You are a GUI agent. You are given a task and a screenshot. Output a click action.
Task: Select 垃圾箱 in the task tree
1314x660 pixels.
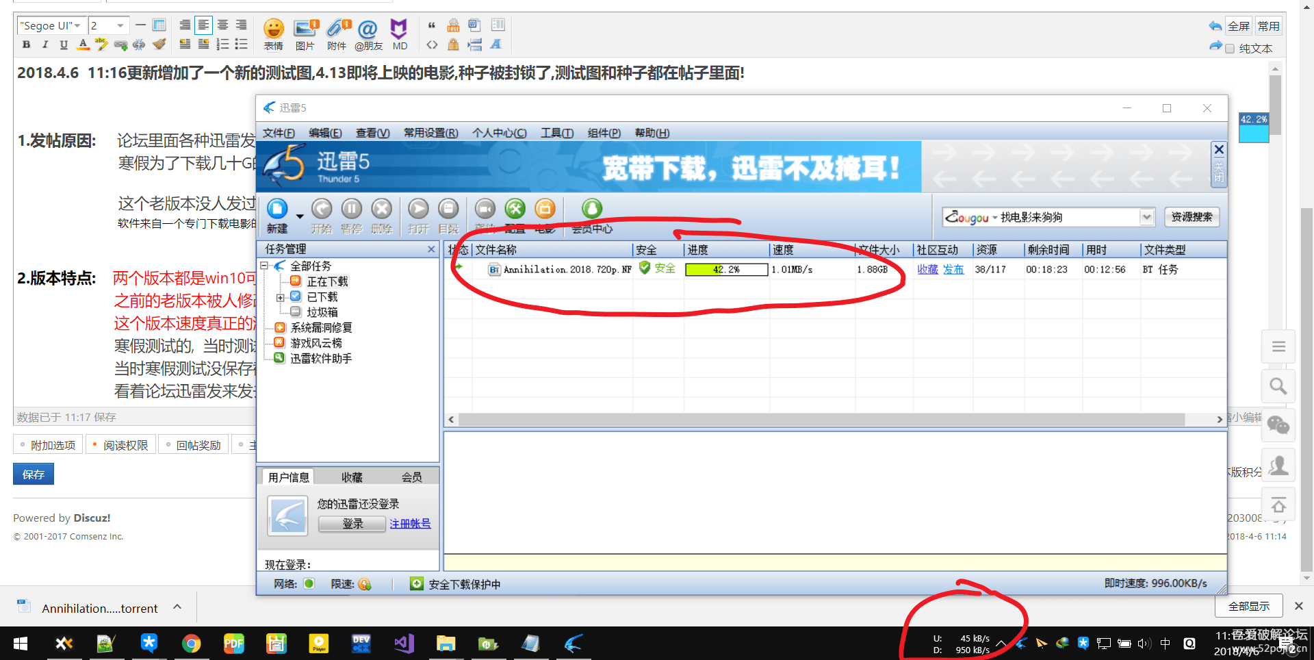point(322,312)
